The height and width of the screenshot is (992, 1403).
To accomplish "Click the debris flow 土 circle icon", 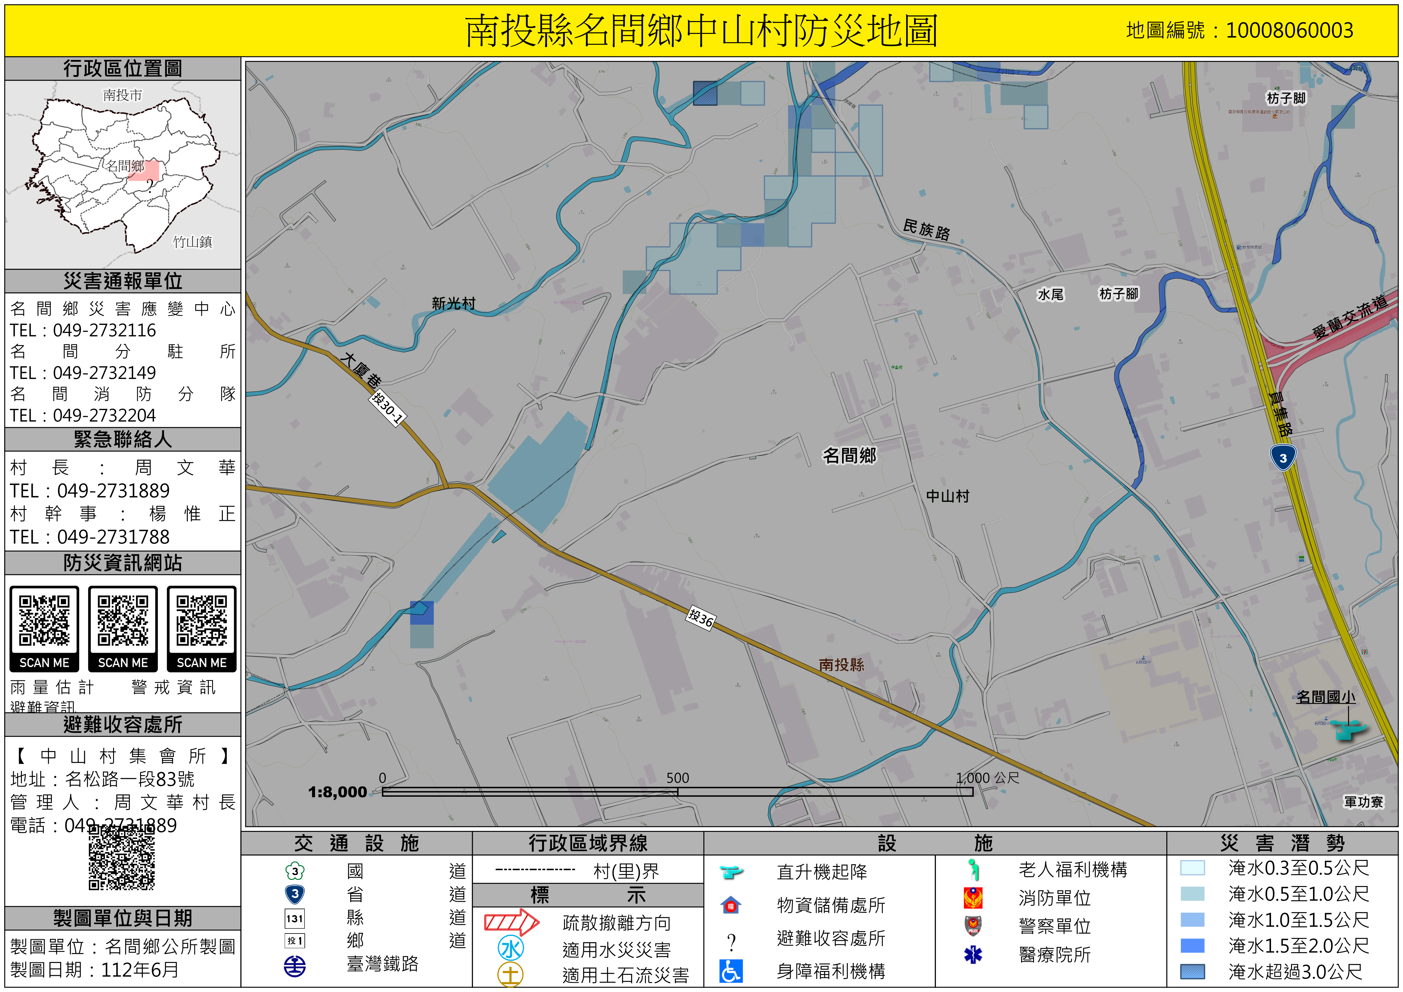I will pos(510,974).
